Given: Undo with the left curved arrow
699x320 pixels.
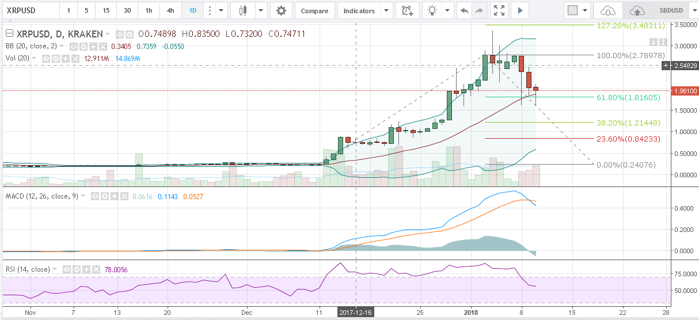Looking at the screenshot, I should 464,10.
